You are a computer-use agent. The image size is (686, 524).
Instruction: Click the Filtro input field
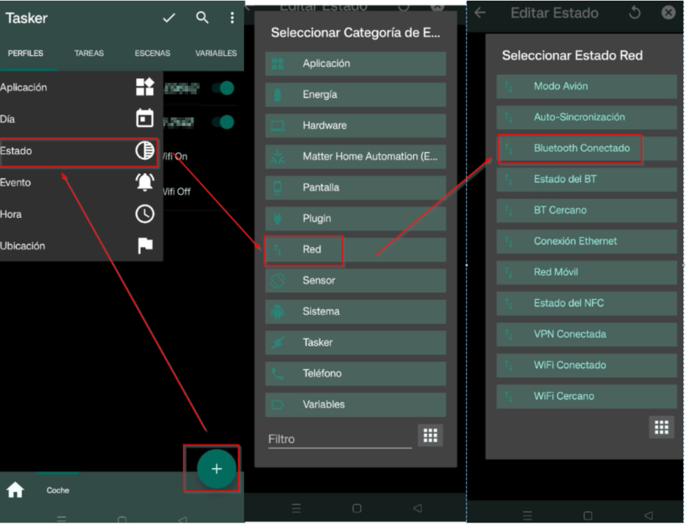(340, 439)
